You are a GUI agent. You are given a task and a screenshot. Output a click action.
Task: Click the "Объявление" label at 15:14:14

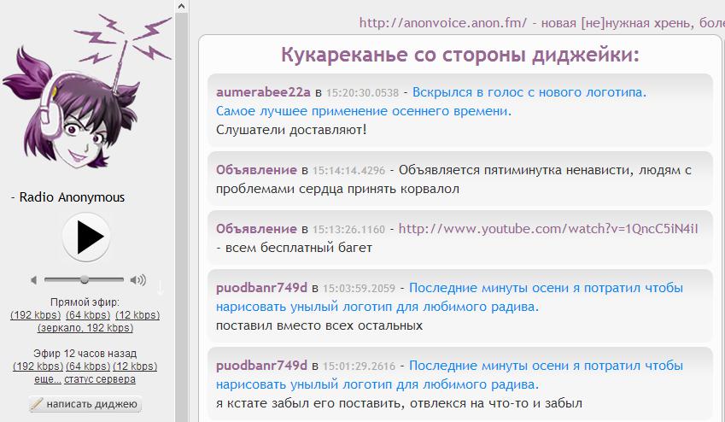[256, 170]
